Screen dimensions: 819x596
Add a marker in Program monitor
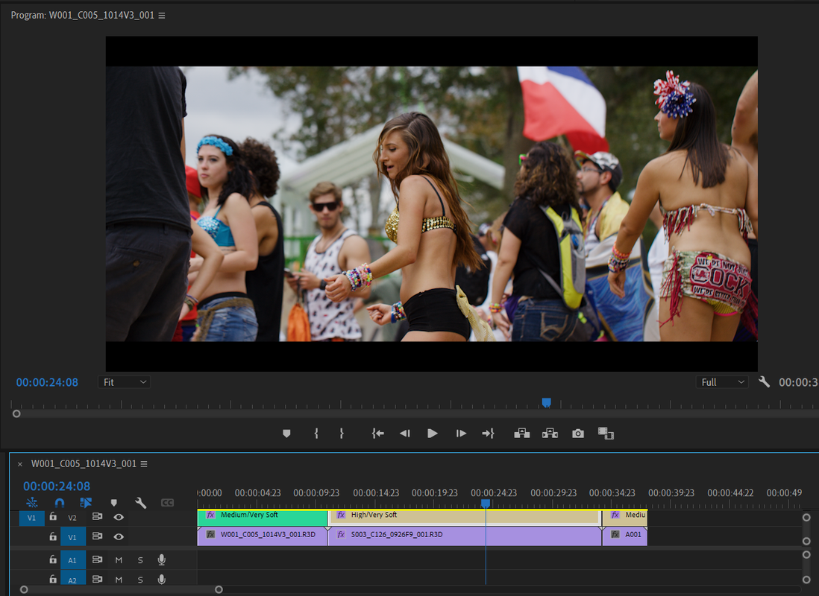point(286,433)
